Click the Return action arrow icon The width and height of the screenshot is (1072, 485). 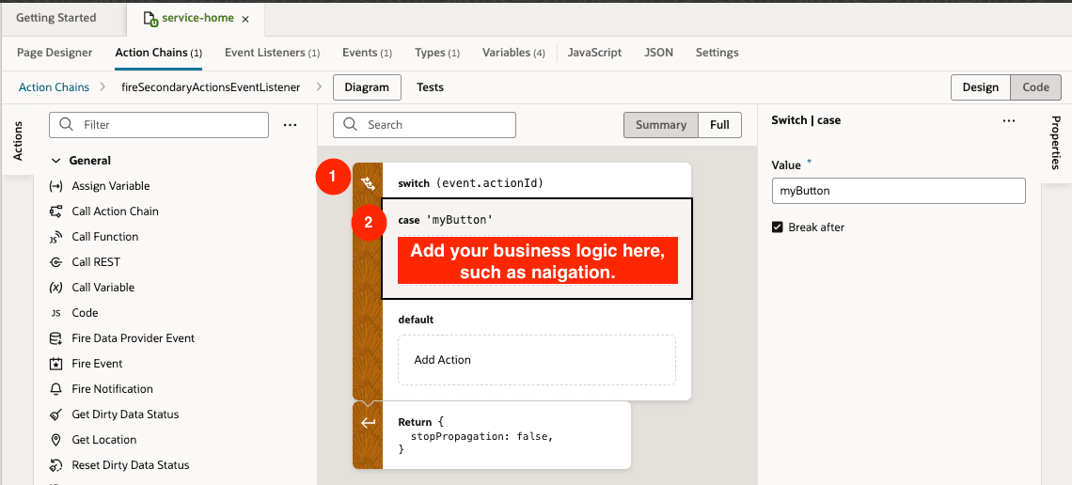point(368,423)
